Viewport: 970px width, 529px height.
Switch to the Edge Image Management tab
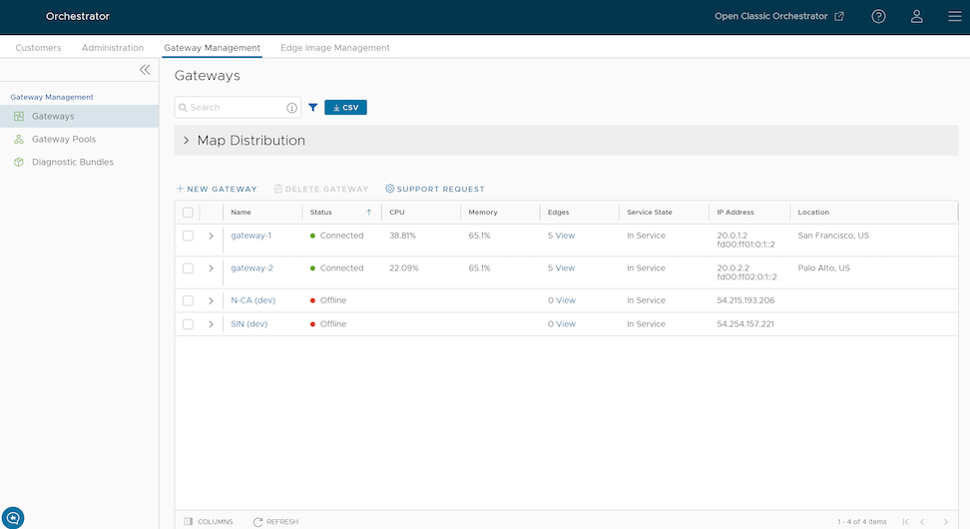(334, 48)
